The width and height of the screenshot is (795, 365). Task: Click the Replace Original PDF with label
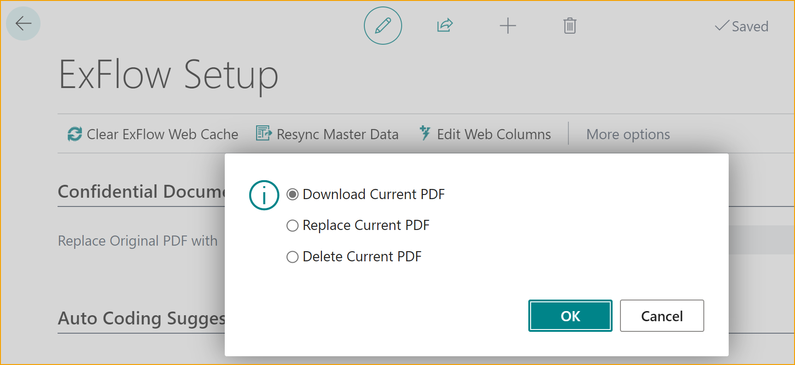point(138,241)
